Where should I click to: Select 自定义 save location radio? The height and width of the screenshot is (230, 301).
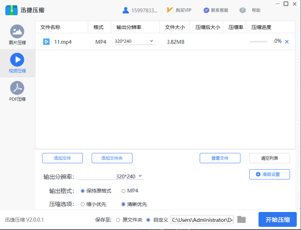[148, 220]
